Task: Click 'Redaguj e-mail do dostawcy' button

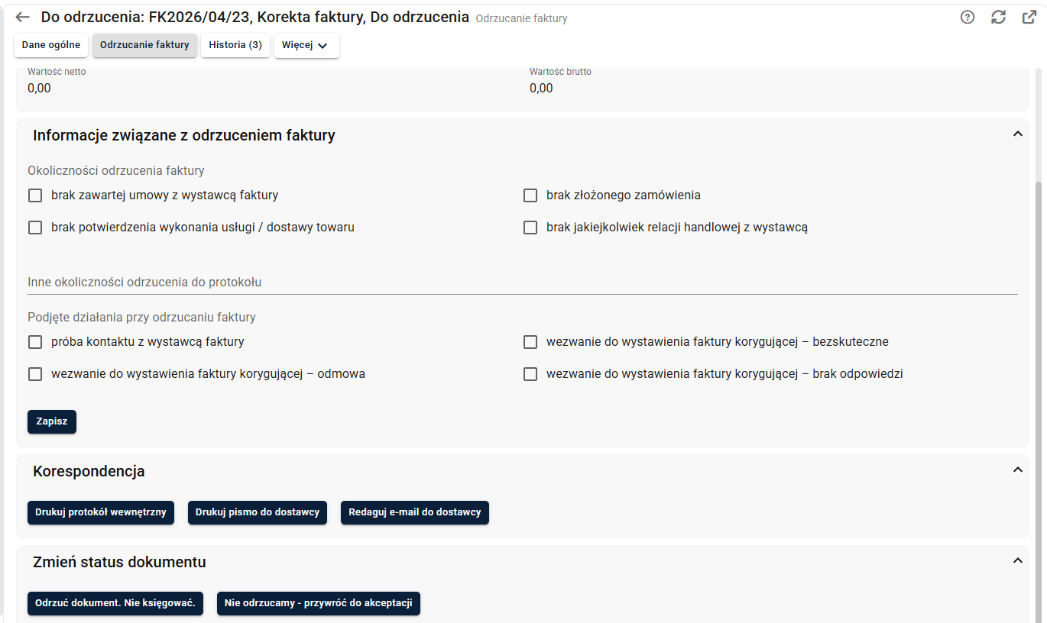Action: coord(415,512)
